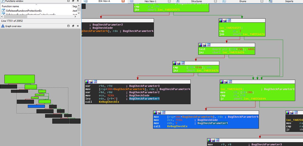The height and width of the screenshot is (146, 303).
Task: Click dock/restore icon of Graph overview
Action: pos(73,26)
